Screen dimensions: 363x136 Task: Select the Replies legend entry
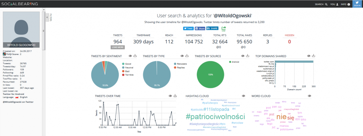tap(179, 67)
